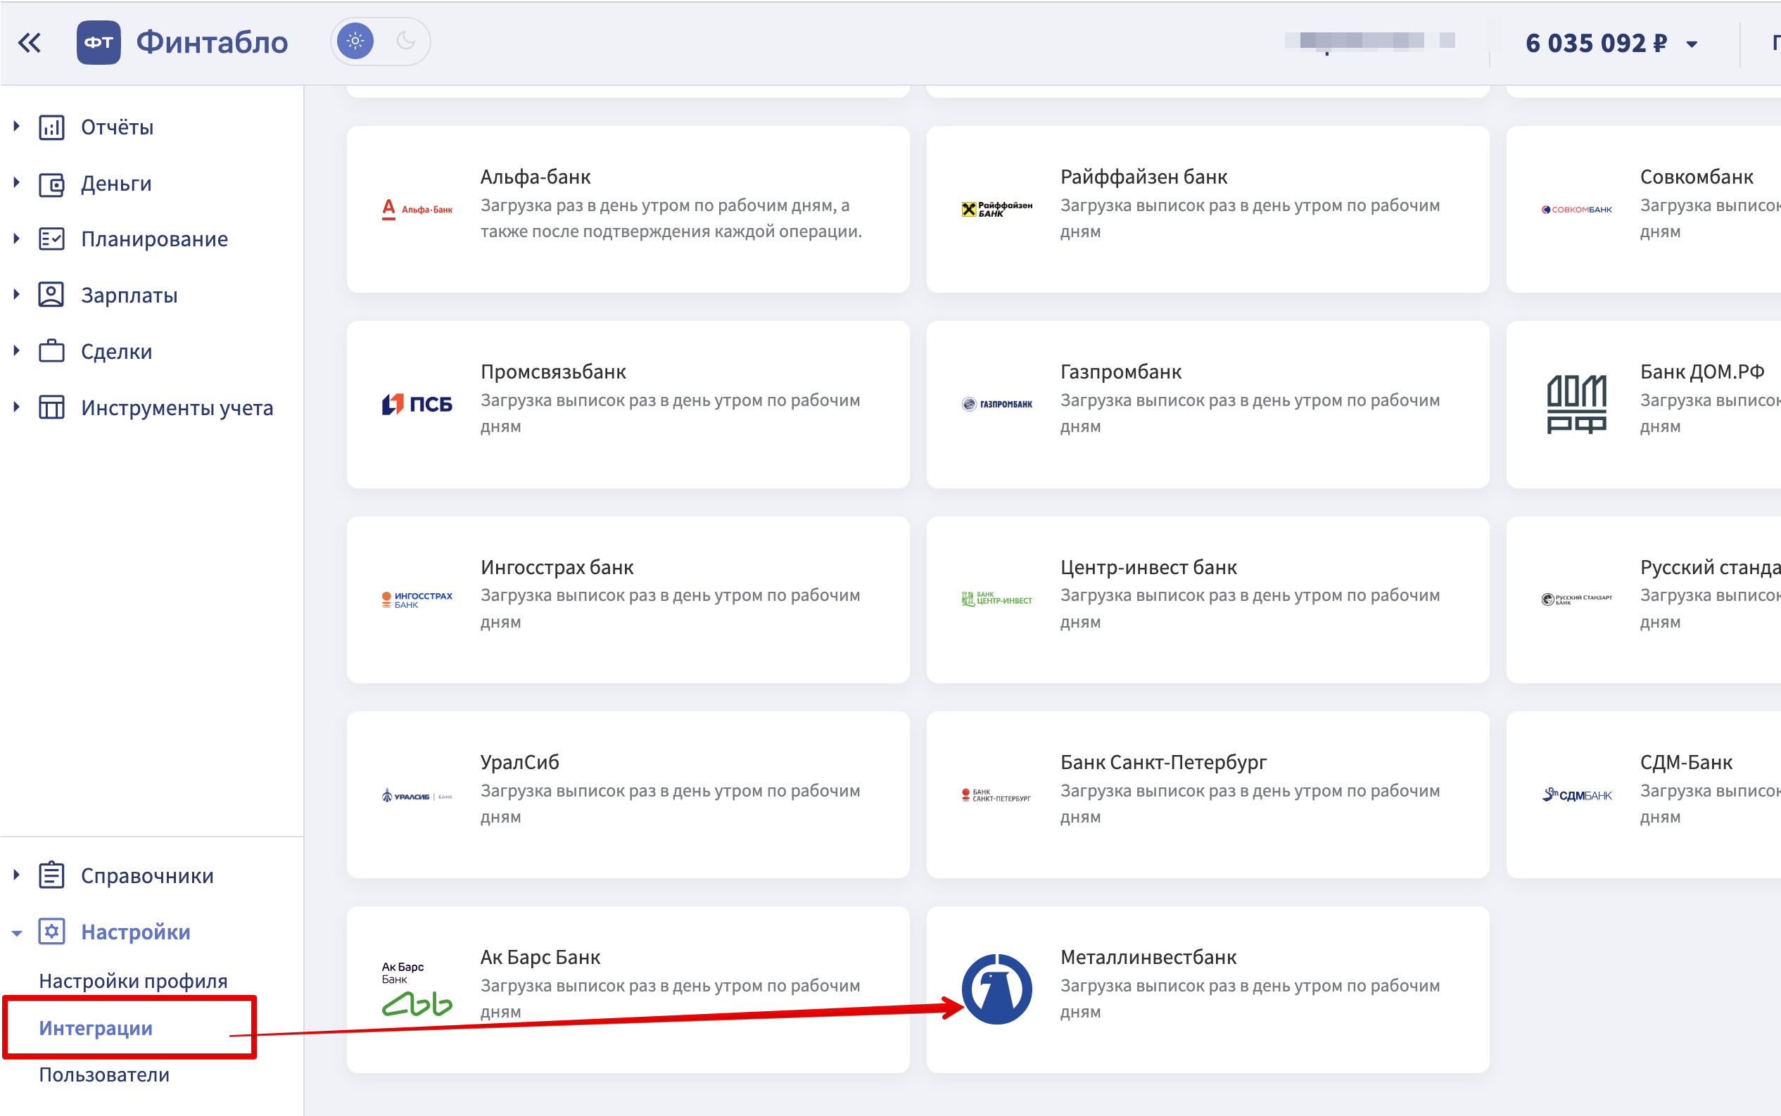This screenshot has height=1116, width=1781.
Task: Click the Газпромбанк logo
Action: pos(997,405)
